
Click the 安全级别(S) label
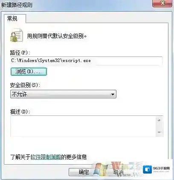pyautogui.click(x=25, y=85)
